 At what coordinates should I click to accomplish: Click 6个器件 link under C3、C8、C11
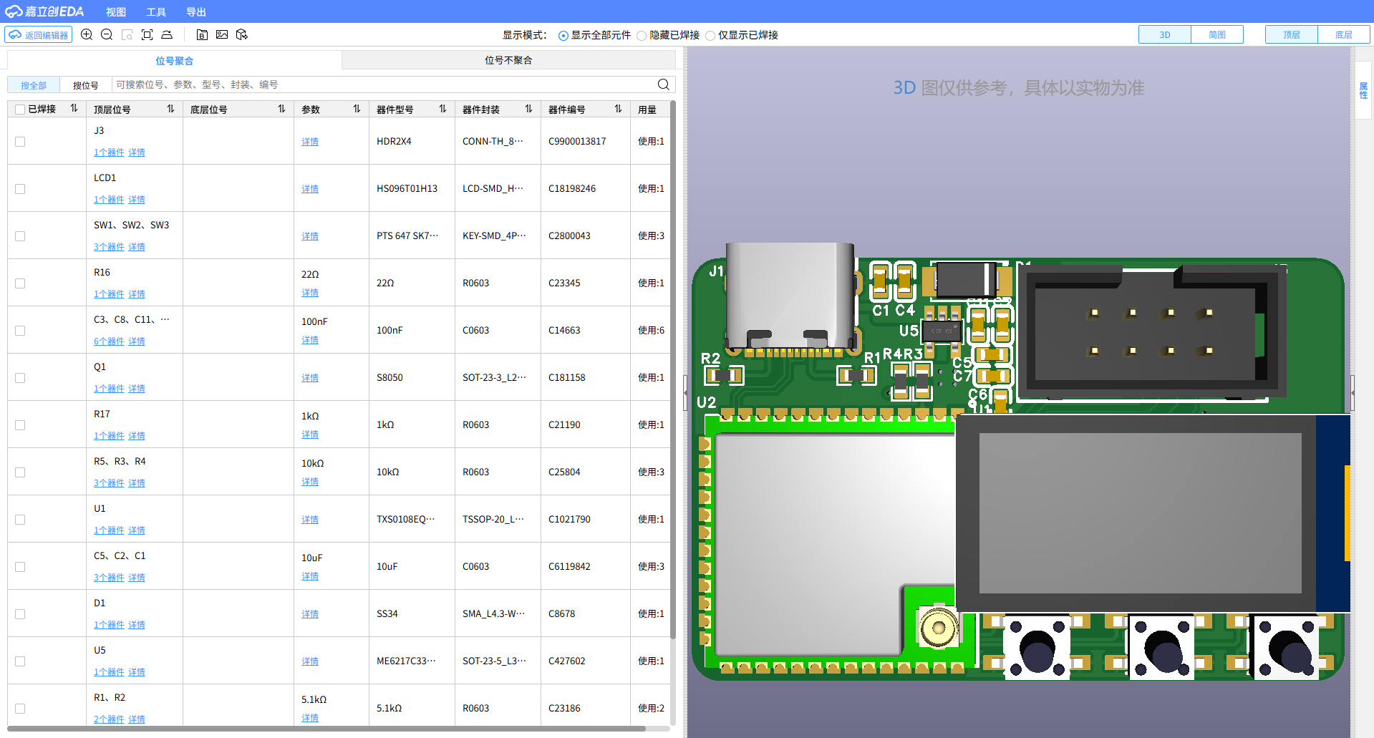(x=109, y=341)
